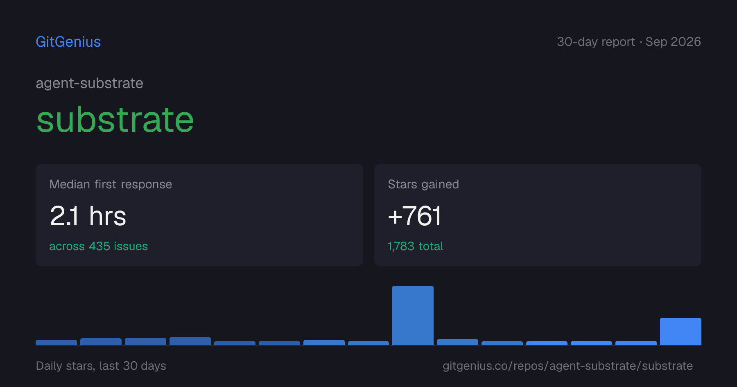Click the across 435 issues text

pos(98,246)
